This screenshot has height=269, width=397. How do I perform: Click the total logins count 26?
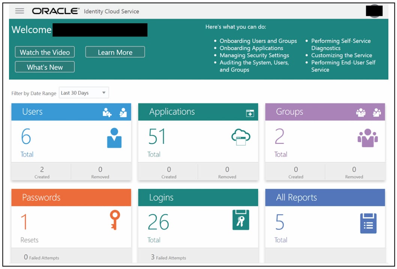click(x=158, y=222)
